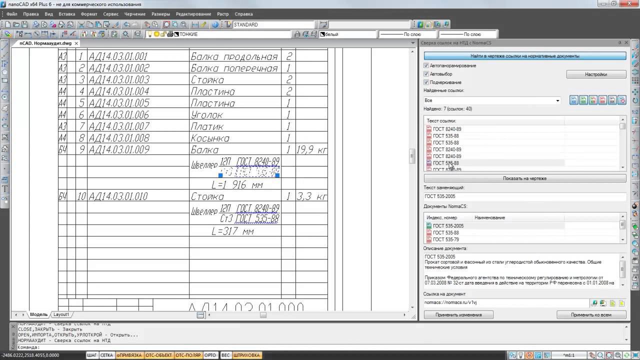Open the Черчение menu
The image size is (640, 360).
pos(135,14)
